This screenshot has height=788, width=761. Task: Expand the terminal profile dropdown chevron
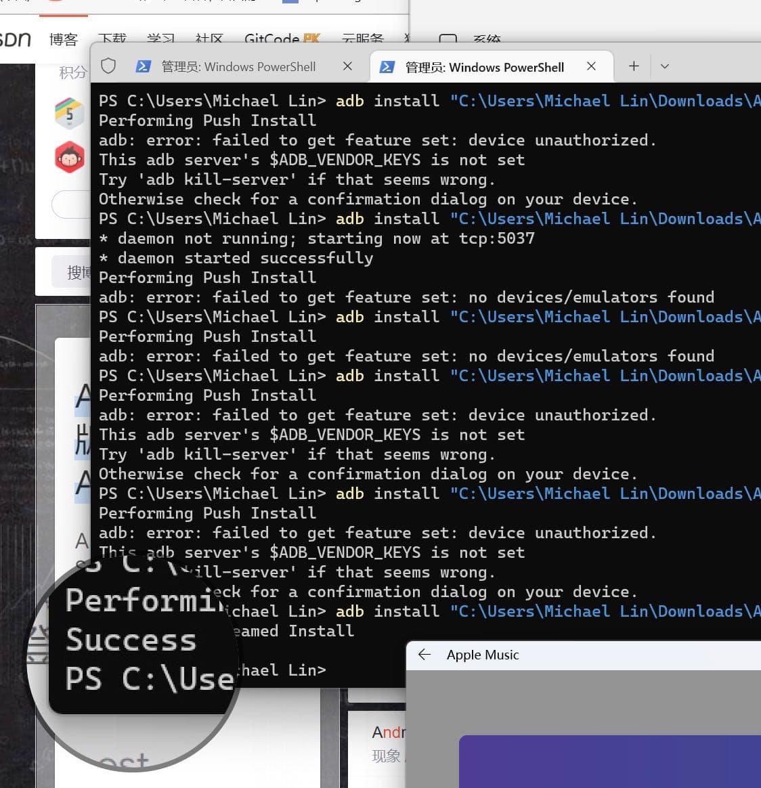pyautogui.click(x=664, y=66)
